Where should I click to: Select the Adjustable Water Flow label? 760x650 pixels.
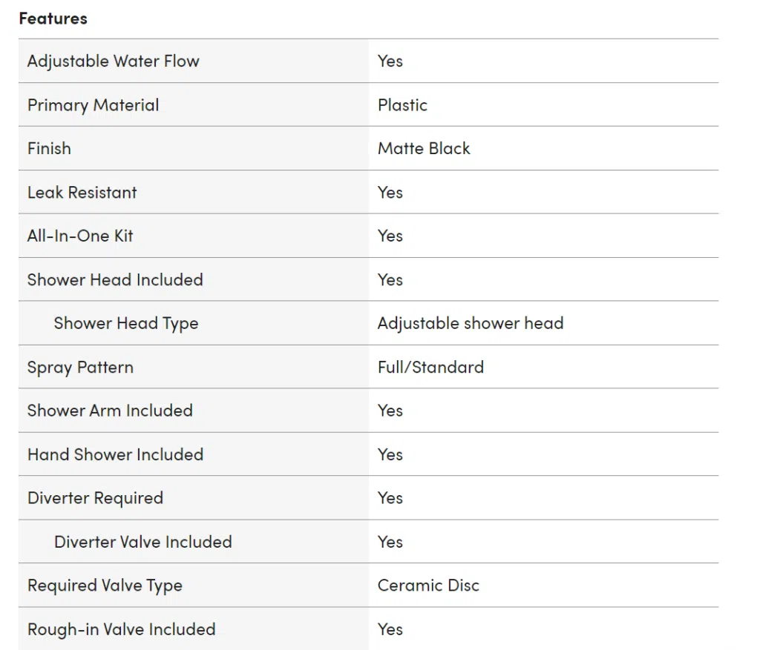pyautogui.click(x=114, y=62)
